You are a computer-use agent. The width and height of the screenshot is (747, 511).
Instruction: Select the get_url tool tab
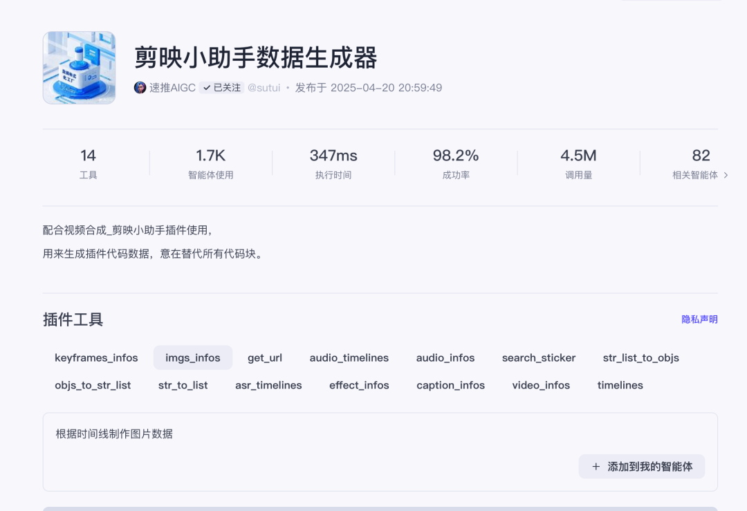coord(265,357)
